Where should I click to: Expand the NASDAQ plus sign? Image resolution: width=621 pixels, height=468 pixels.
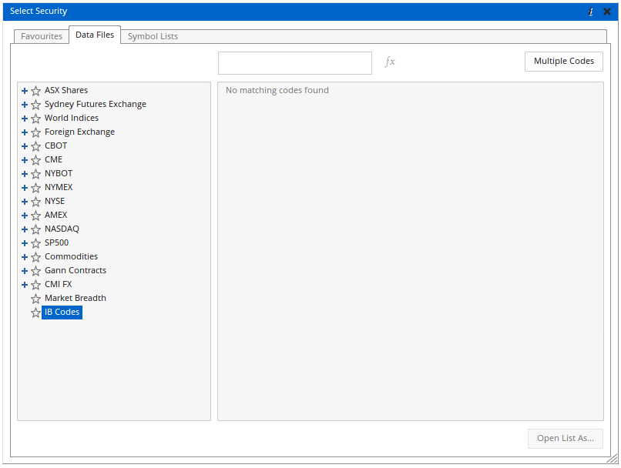point(25,229)
